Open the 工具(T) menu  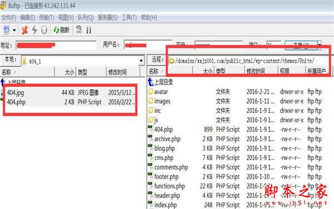pyautogui.click(x=129, y=17)
